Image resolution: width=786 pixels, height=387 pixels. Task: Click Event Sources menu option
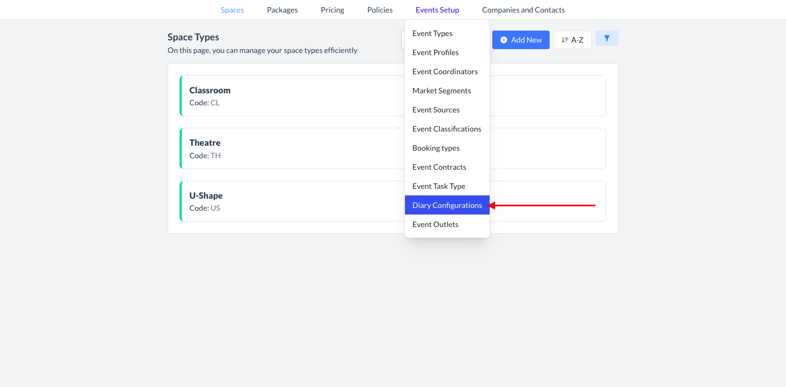point(436,110)
